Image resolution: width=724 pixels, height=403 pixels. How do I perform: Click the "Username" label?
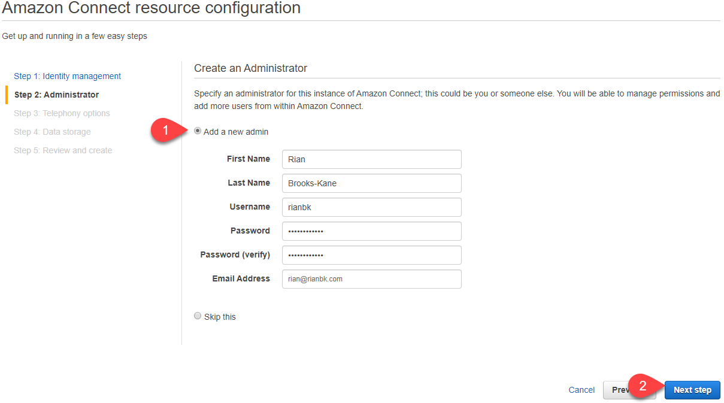point(250,207)
